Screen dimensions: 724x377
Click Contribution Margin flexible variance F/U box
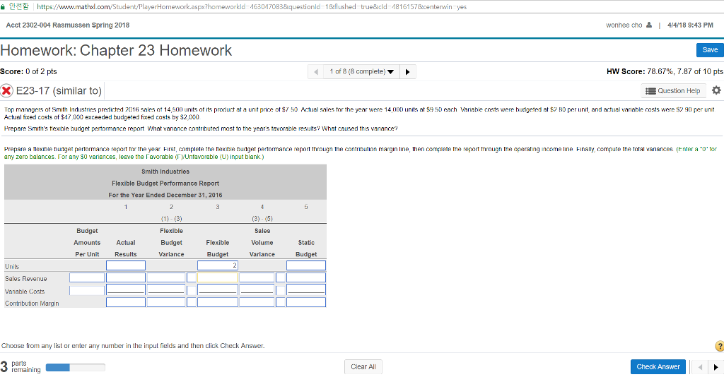[192, 302]
